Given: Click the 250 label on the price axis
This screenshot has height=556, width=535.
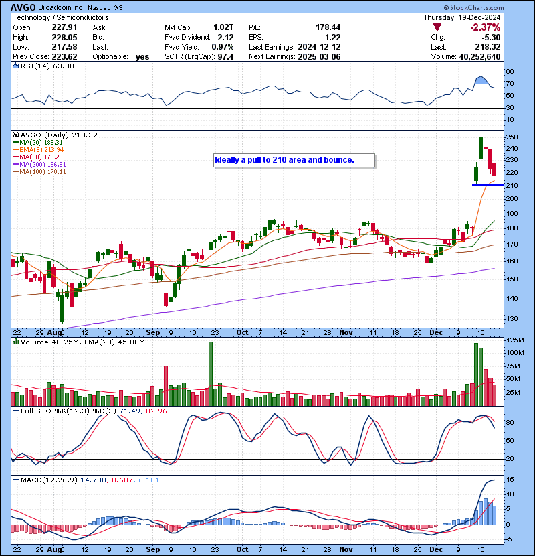Looking at the screenshot, I should click(x=512, y=137).
